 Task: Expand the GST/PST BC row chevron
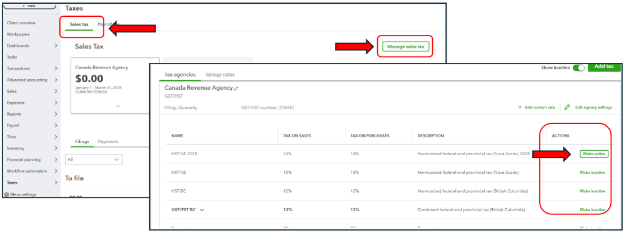pos(202,210)
